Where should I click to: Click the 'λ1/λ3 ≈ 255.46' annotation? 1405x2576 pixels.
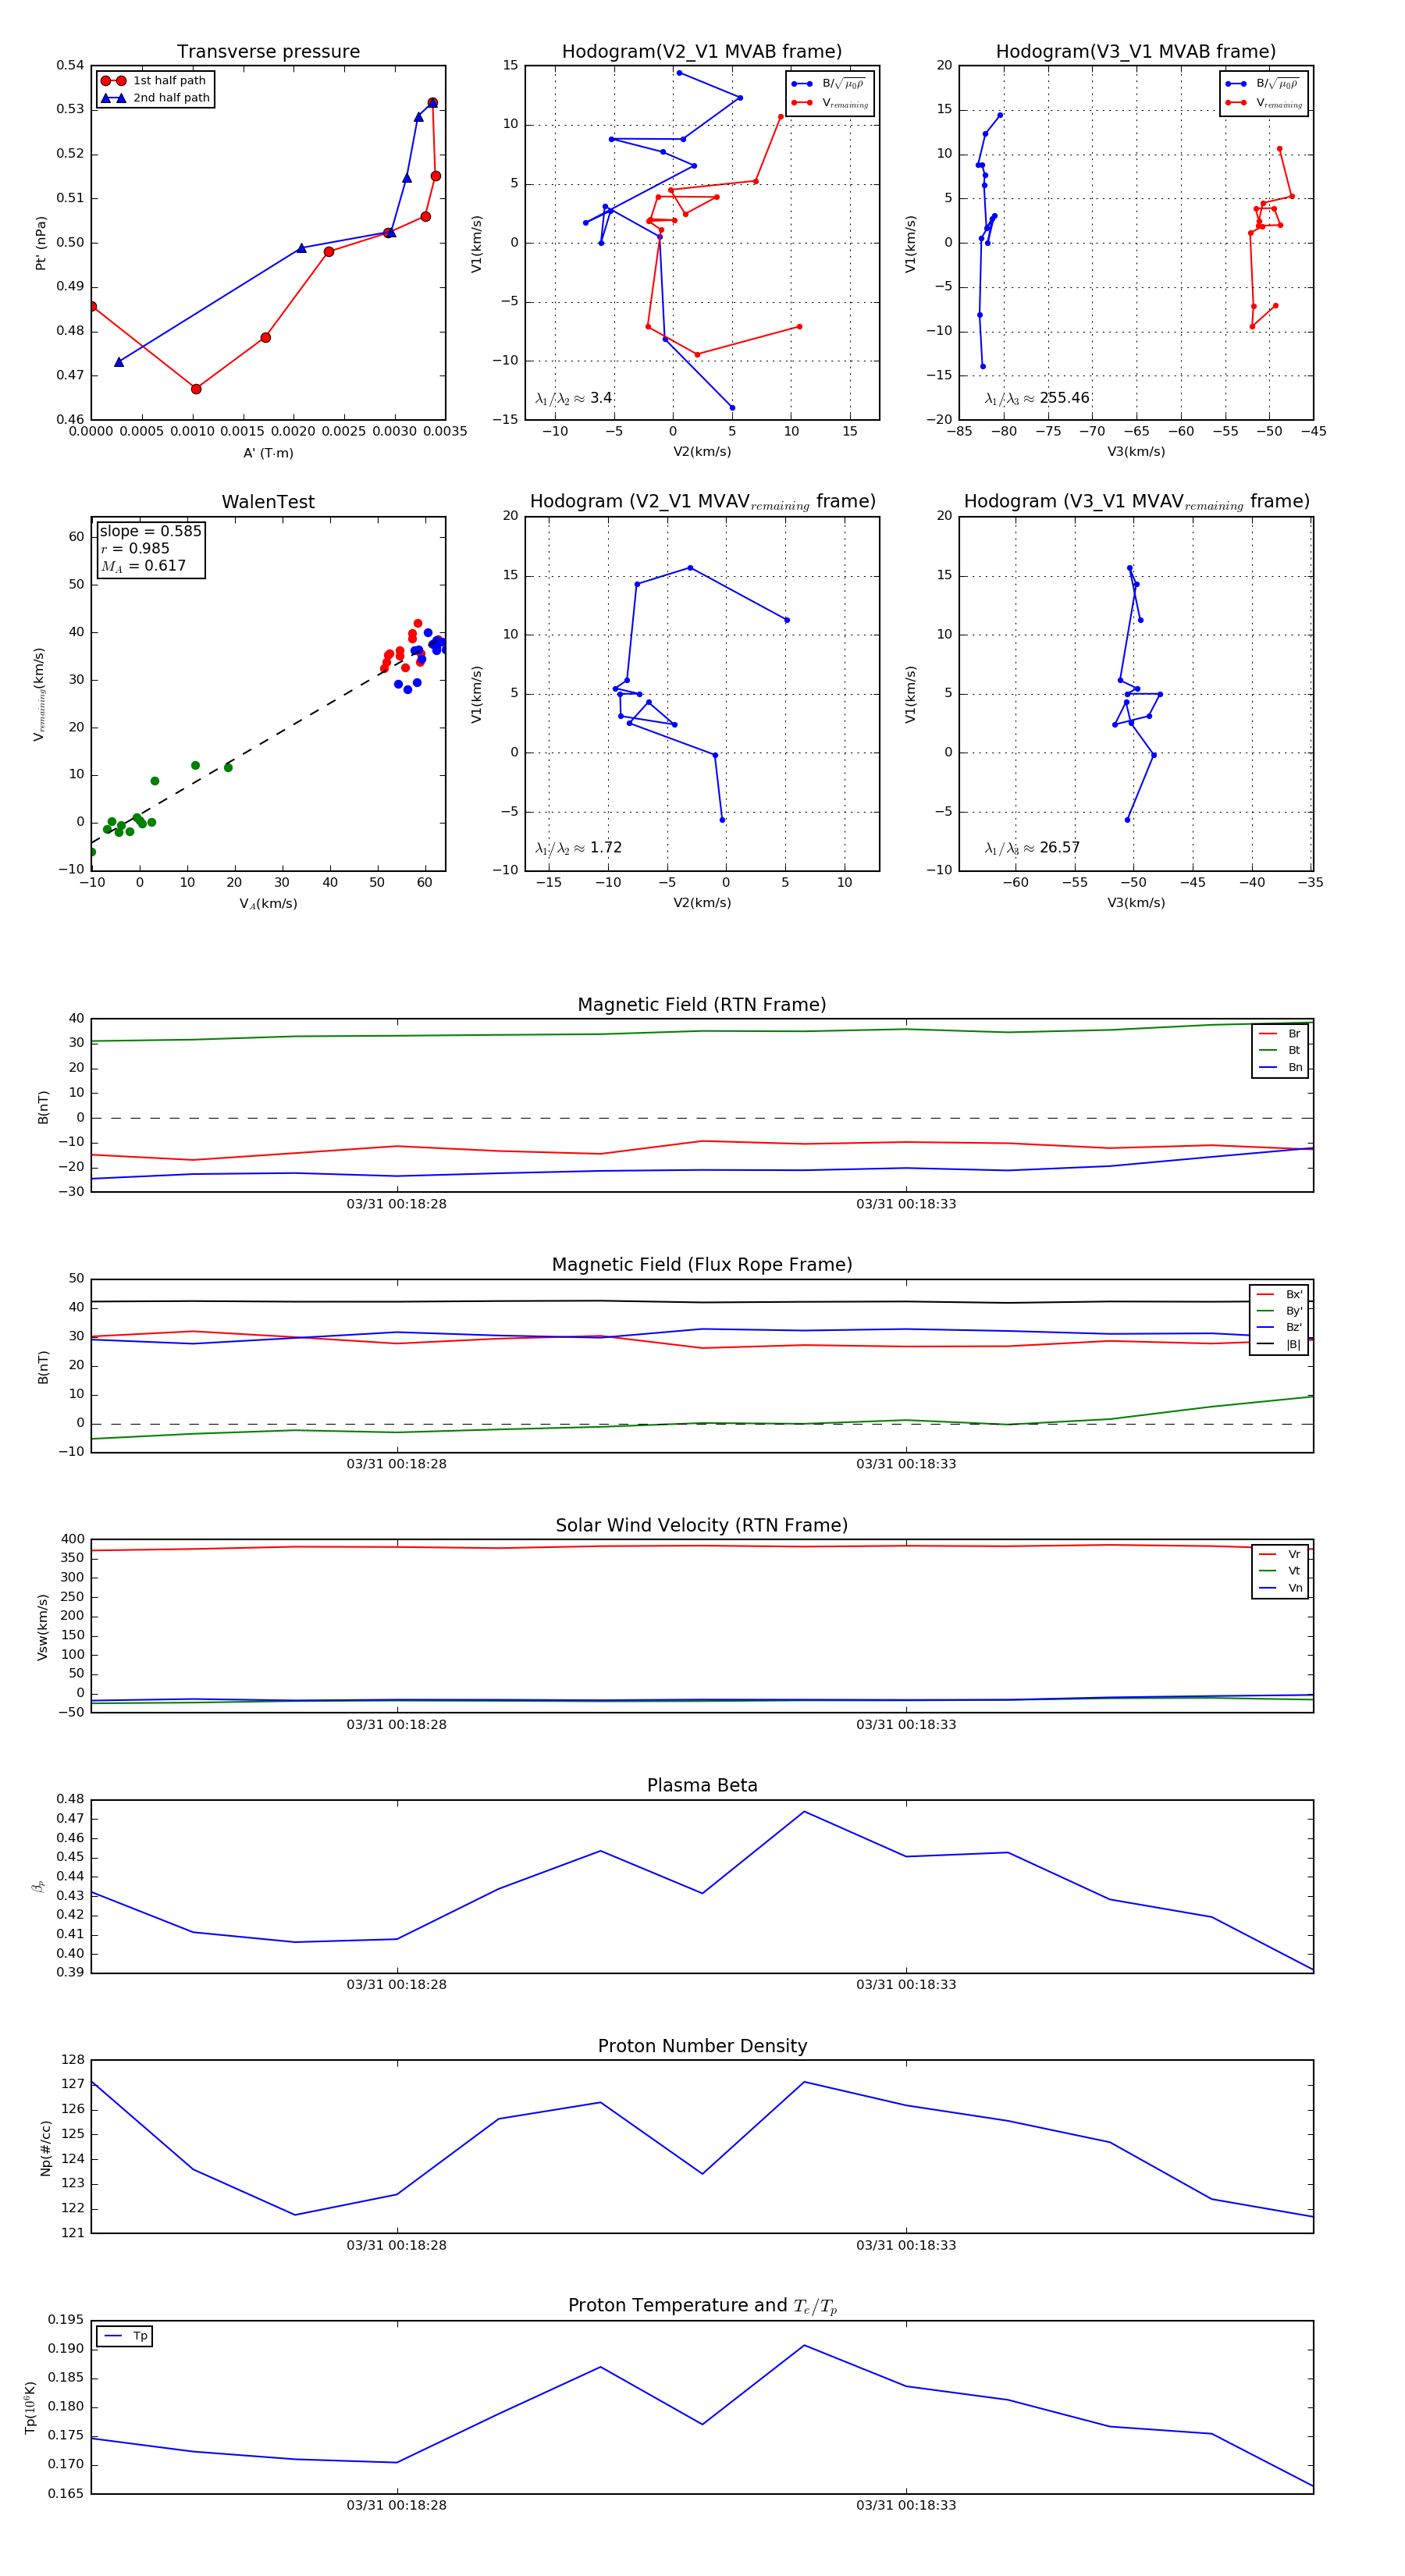click(1037, 398)
